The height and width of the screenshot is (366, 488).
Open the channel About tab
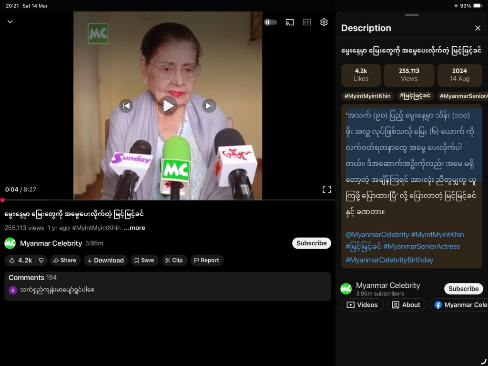(406, 305)
